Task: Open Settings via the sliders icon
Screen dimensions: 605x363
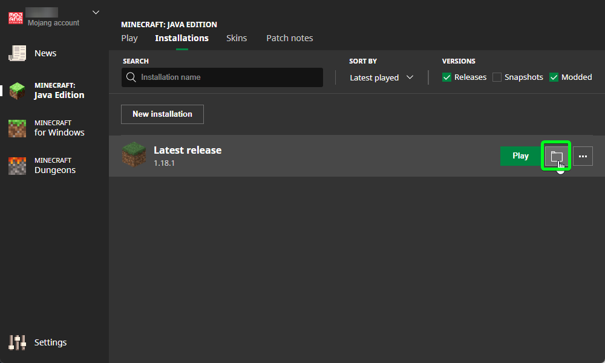Action: 18,342
